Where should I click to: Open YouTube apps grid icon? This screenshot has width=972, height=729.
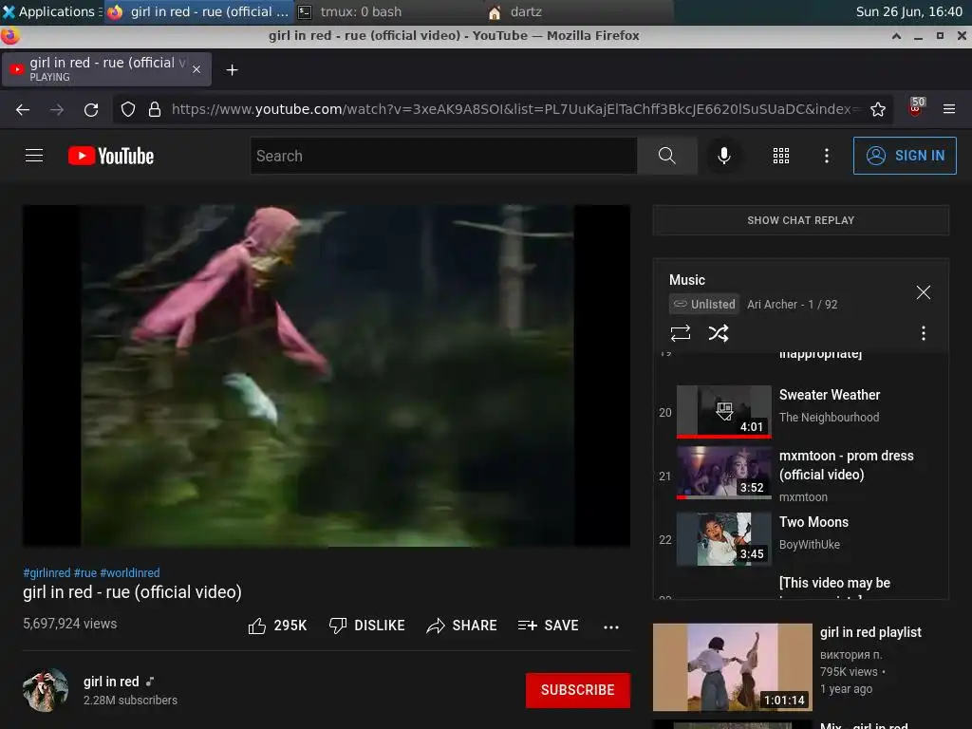tap(781, 156)
